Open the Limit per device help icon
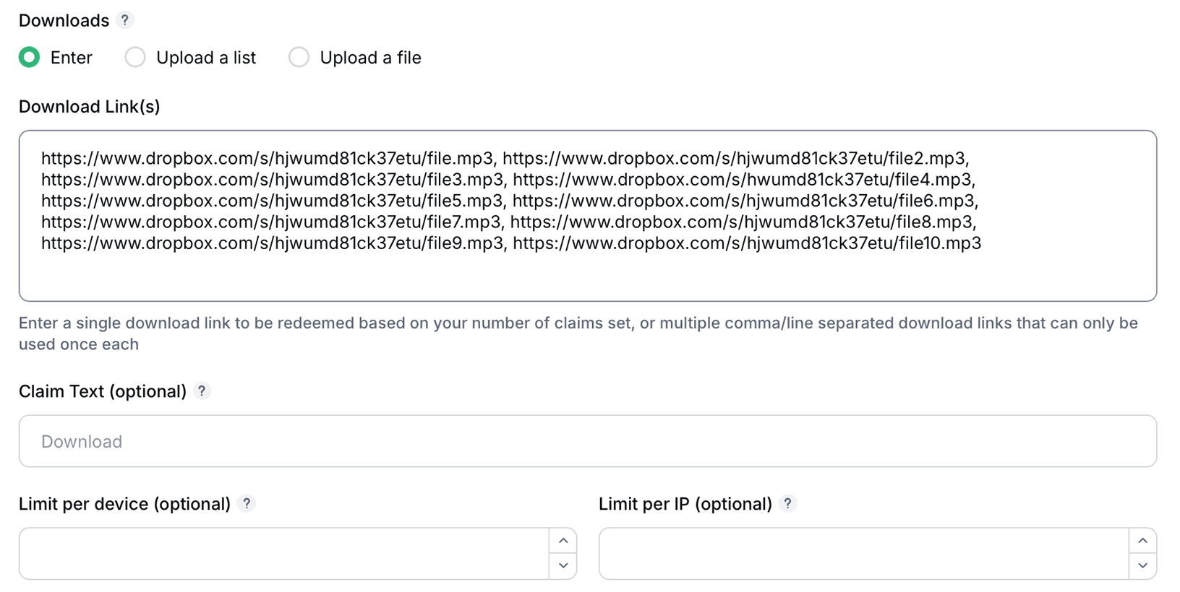 tap(247, 503)
